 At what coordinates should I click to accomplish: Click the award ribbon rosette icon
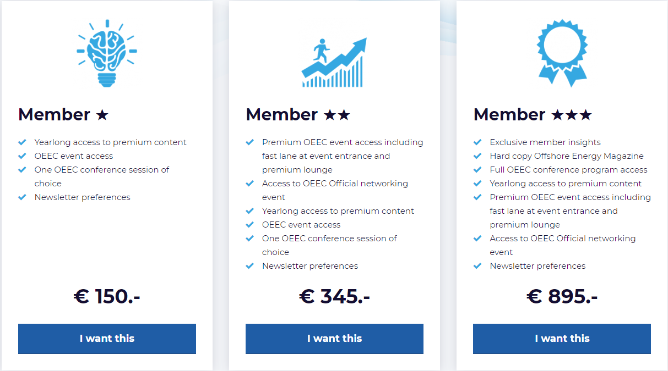click(562, 53)
